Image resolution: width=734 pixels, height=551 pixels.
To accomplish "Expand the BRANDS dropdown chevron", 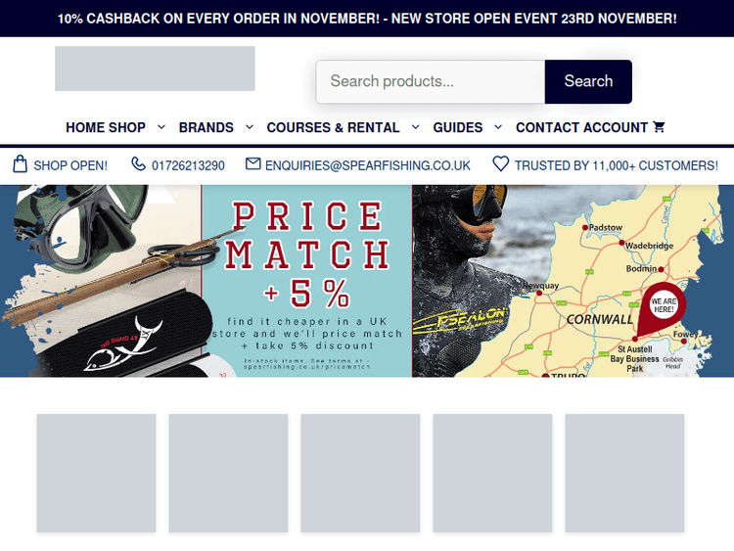I will click(250, 127).
